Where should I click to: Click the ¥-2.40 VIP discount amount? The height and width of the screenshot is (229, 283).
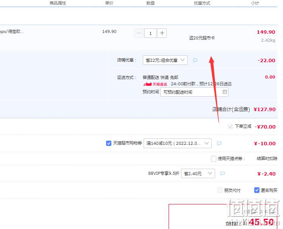266,174
